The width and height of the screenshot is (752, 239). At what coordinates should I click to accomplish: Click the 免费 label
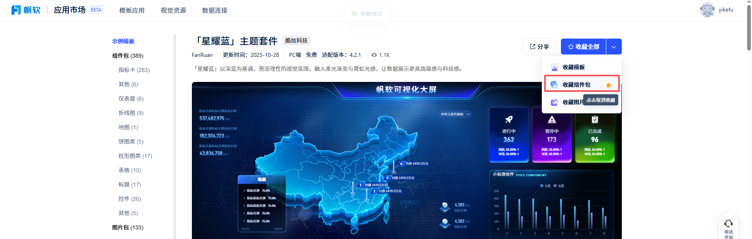311,55
